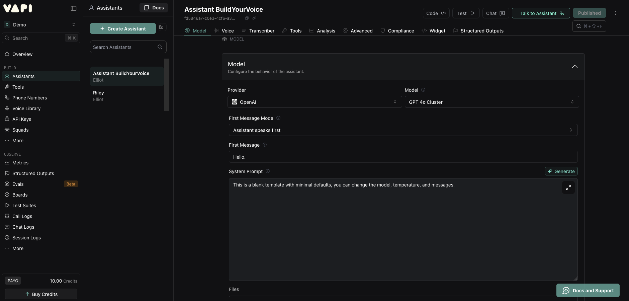The height and width of the screenshot is (301, 629).
Task: Collapse the Model section chevron
Action: point(574,67)
